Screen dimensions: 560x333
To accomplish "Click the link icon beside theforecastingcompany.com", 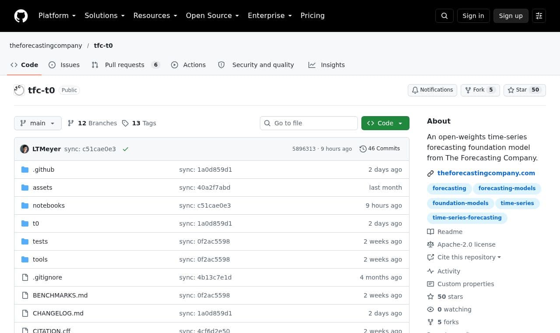I will pyautogui.click(x=430, y=174).
